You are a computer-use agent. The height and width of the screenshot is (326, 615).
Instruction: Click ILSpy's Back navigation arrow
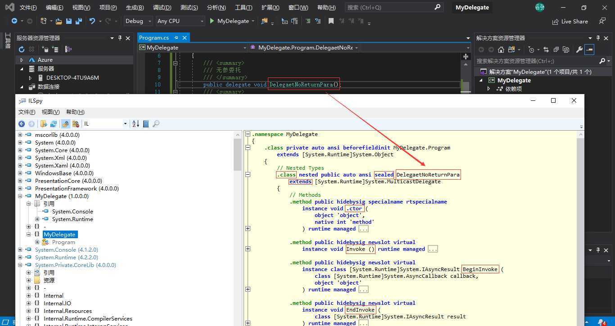tap(22, 124)
